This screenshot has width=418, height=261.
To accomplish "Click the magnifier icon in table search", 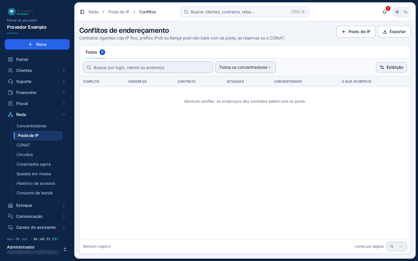I will point(89,67).
